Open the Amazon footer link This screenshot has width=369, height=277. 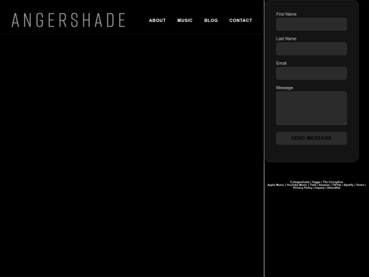pyautogui.click(x=325, y=185)
